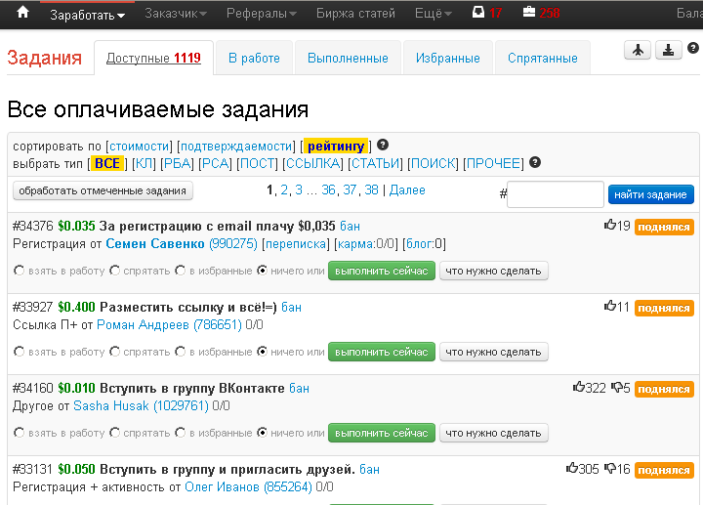Select 'спрятать' radio for task #34376
The image size is (703, 505).
115,271
